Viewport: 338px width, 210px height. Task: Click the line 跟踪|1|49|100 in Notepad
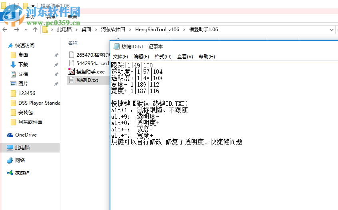point(132,65)
